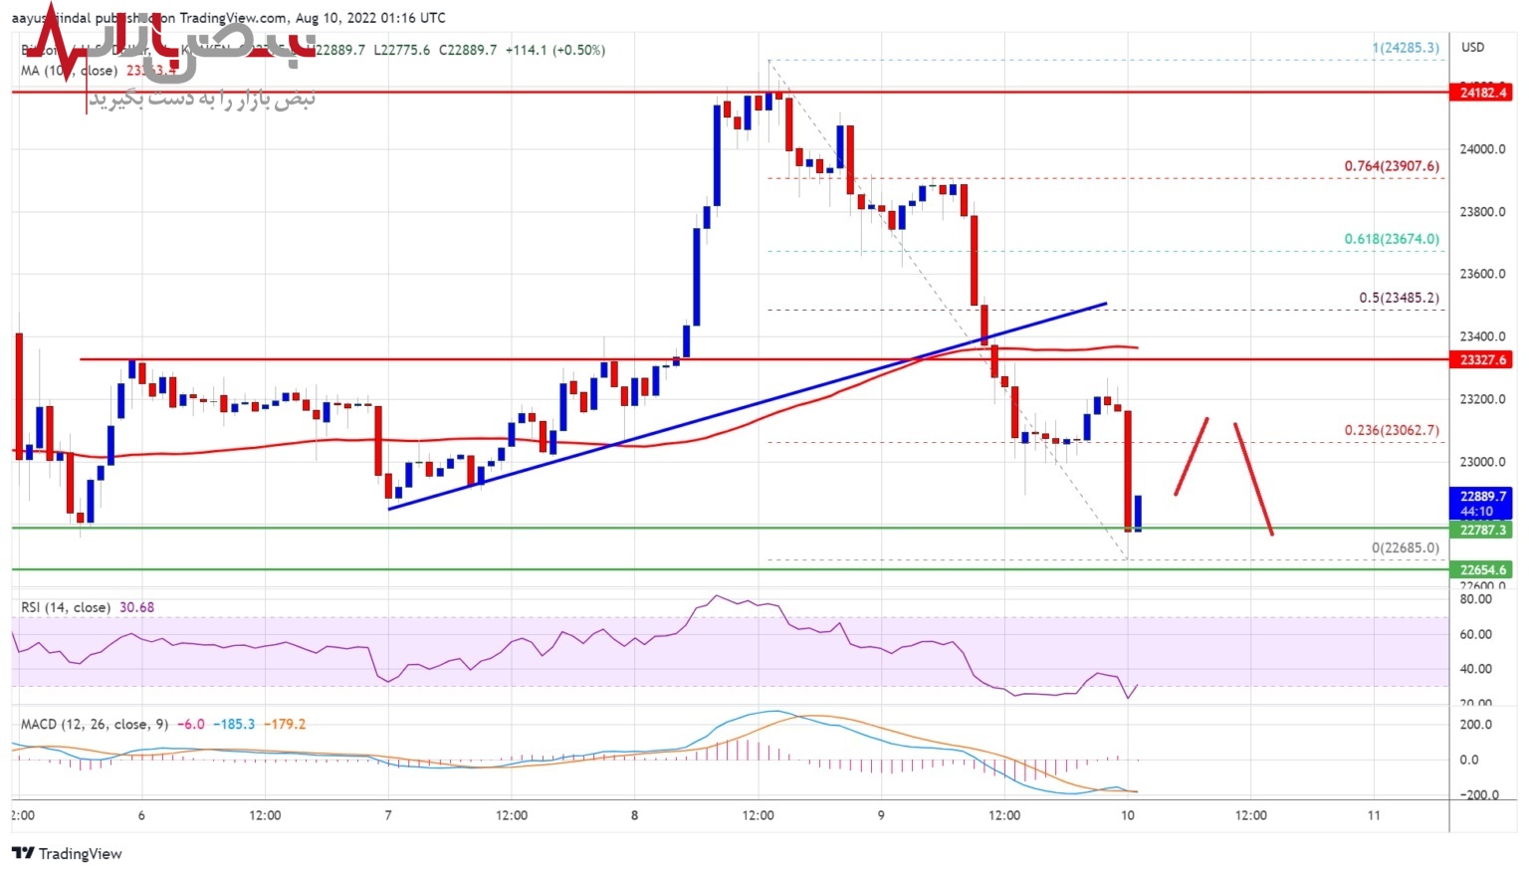This screenshot has height=874, width=1529.
Task: Click date 11 on the time axis
Action: tap(1374, 815)
